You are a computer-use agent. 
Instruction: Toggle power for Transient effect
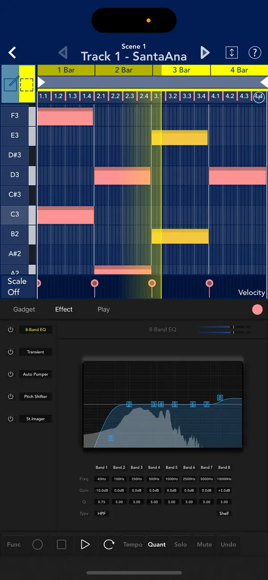pos(11,352)
